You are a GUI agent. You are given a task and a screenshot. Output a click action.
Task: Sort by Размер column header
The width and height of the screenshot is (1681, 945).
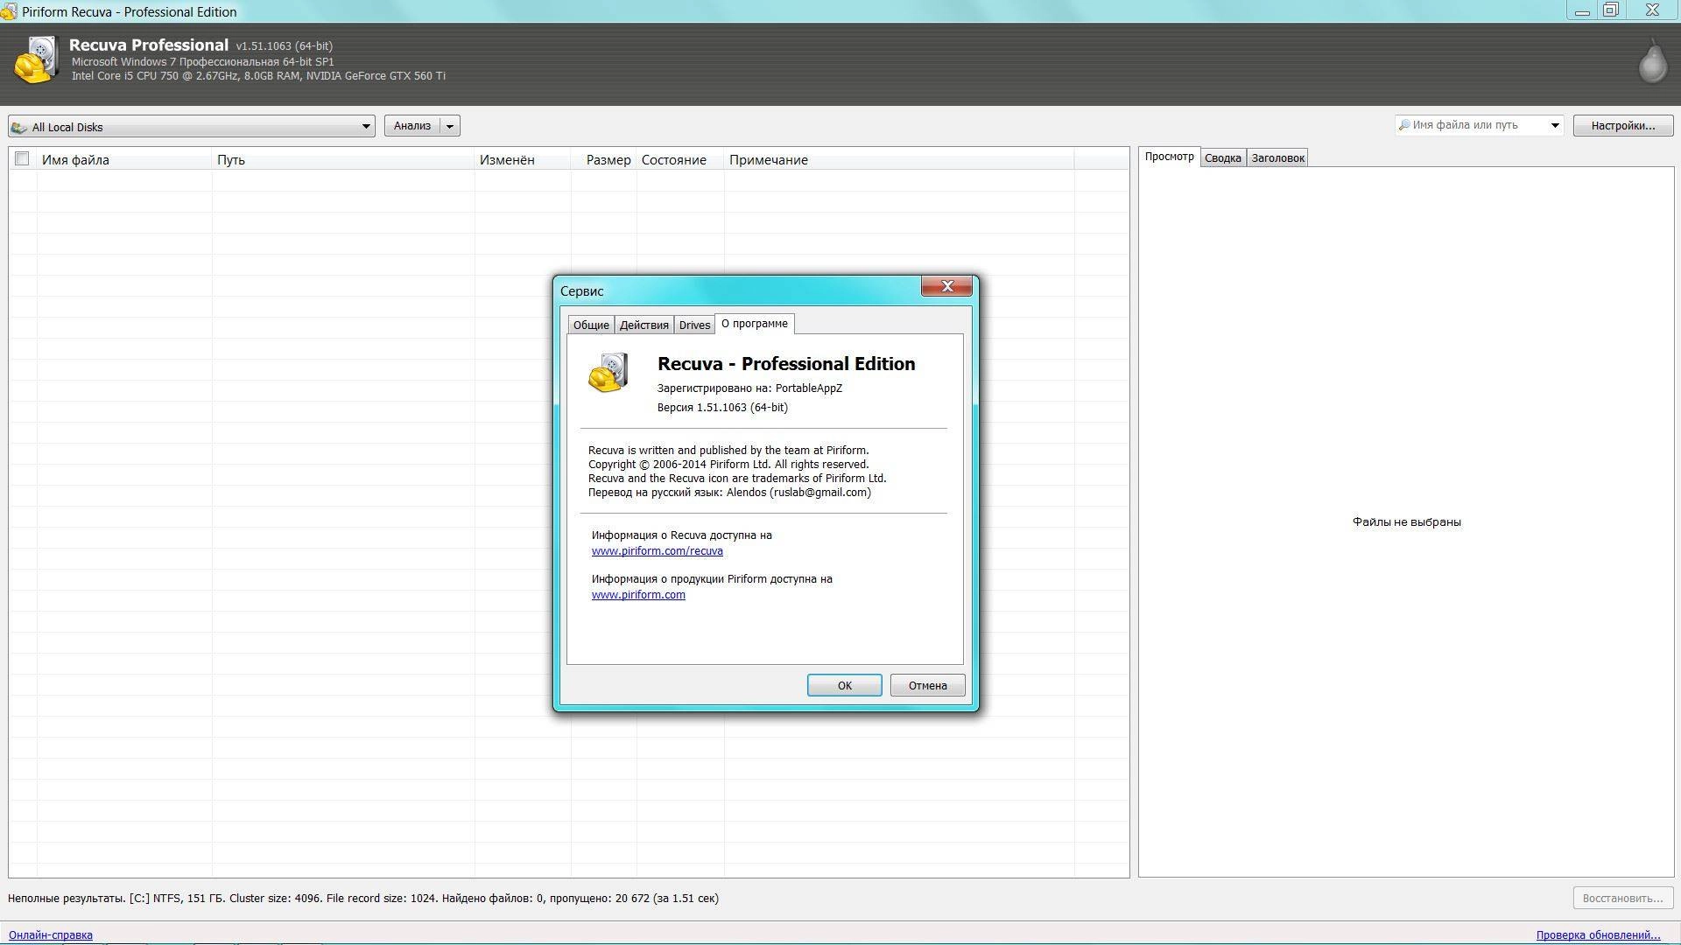[x=604, y=159]
